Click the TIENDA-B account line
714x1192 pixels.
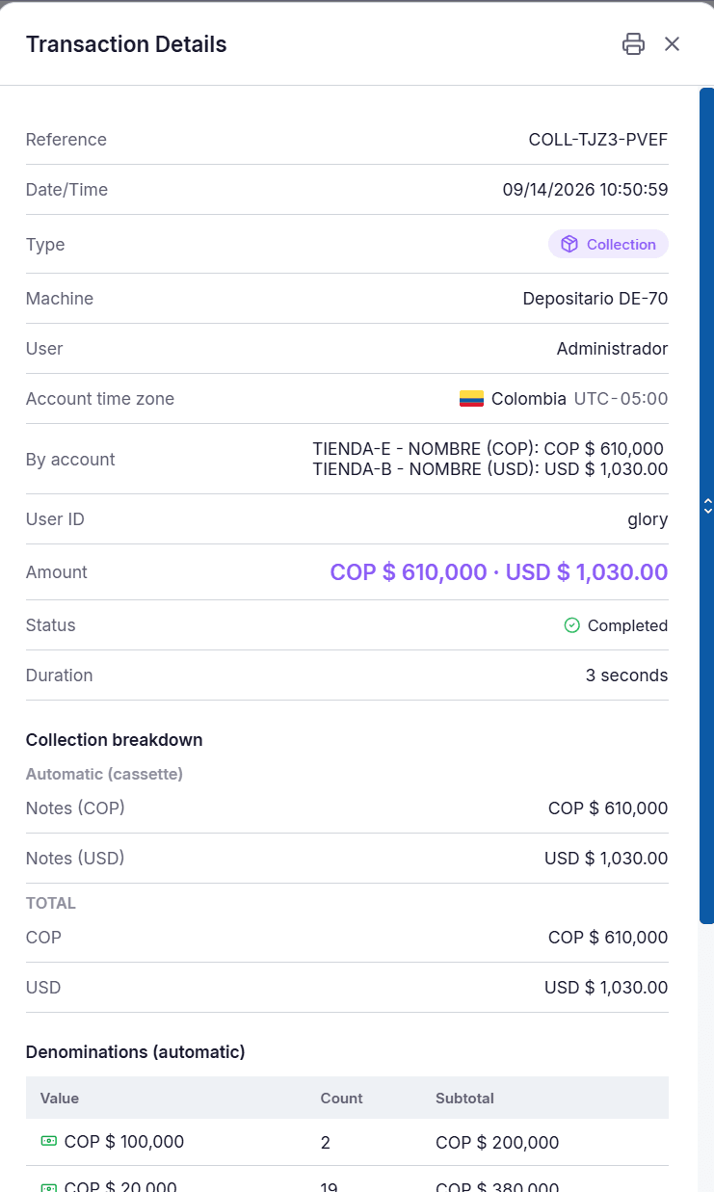[490, 469]
